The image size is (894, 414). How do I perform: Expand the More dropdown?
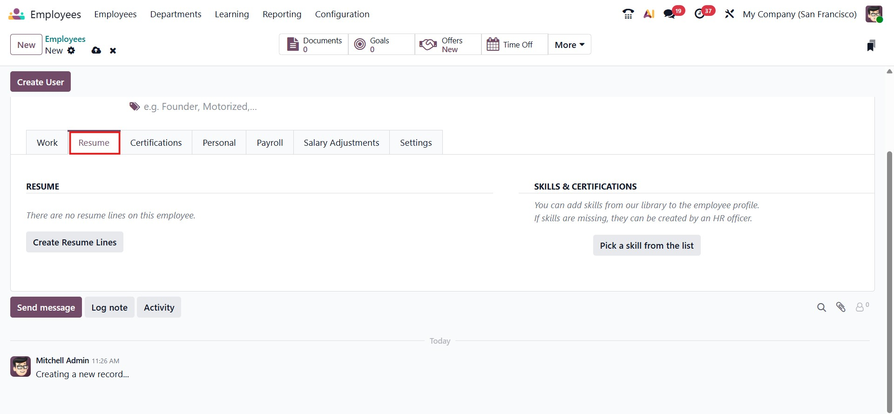(569, 45)
